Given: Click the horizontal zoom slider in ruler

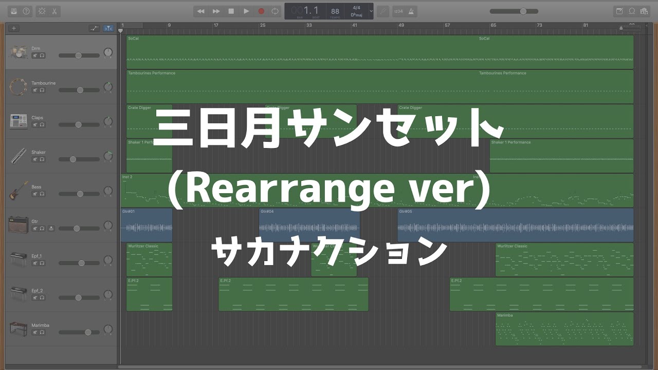Looking at the screenshot, I should pos(629,28).
